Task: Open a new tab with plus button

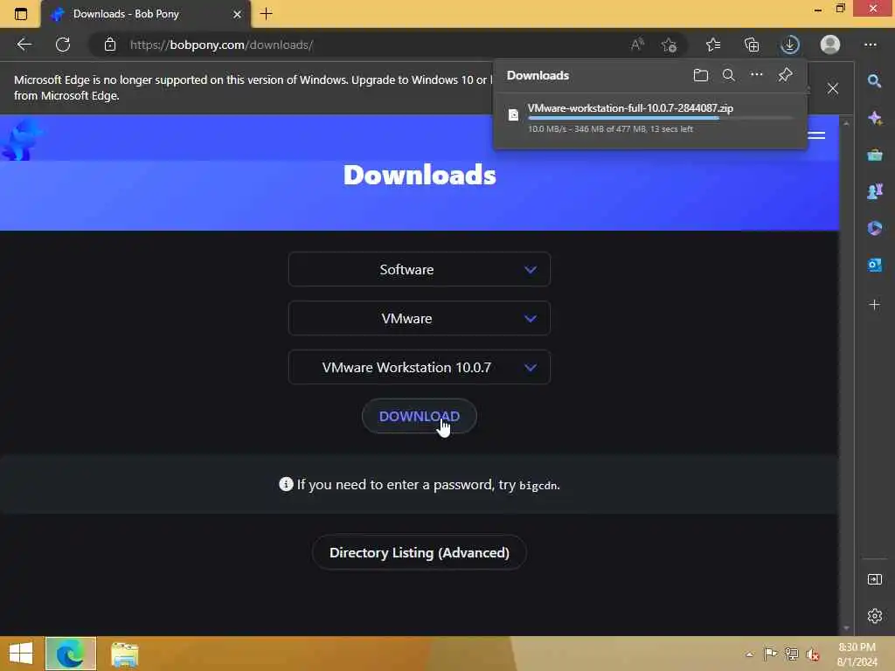Action: (x=267, y=14)
